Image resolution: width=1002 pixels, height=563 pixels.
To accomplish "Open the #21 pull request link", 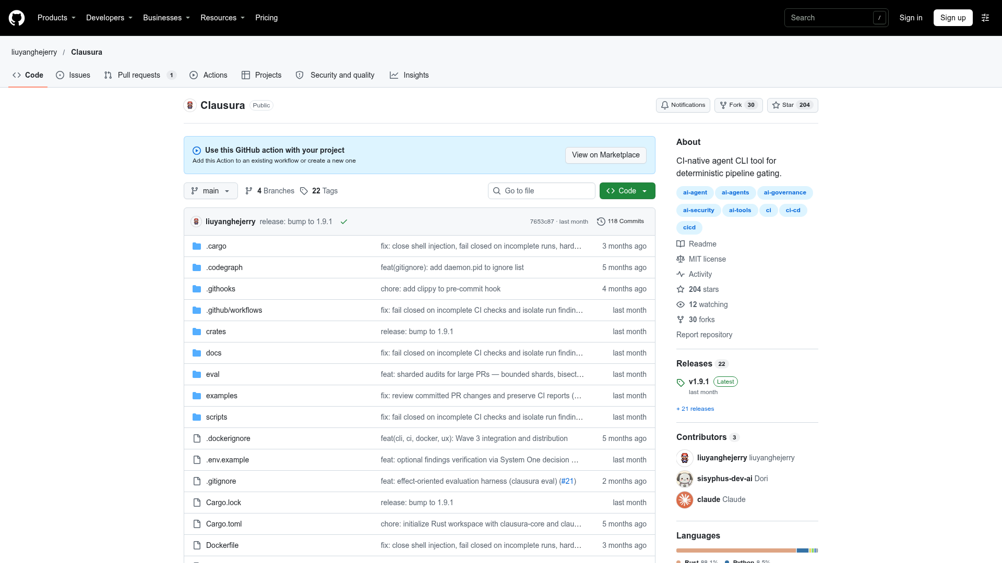I will 567,481.
